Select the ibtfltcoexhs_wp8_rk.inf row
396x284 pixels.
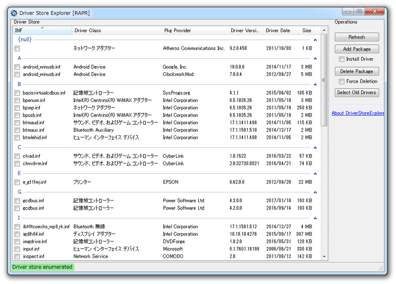click(x=164, y=227)
